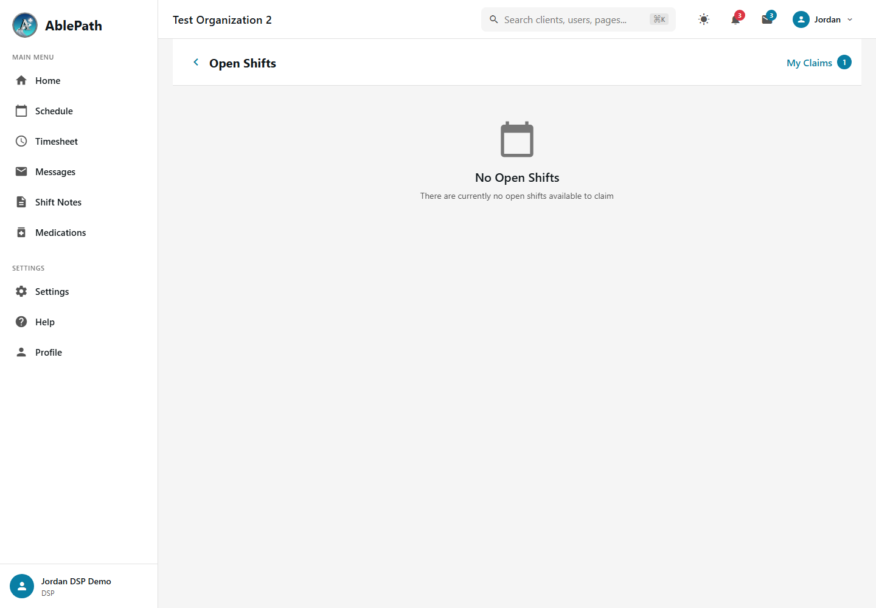Click the 'No Open Shifts' heading

pos(517,178)
